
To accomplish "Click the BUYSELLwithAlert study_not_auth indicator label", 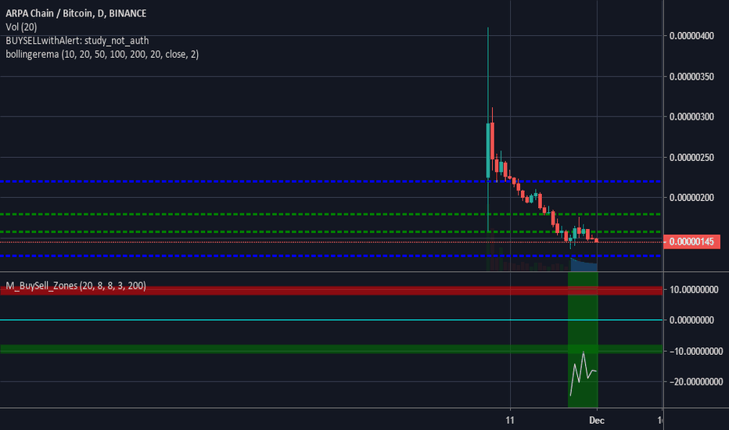I will 77,41.
